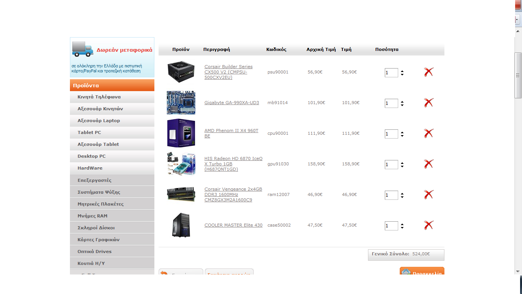Increase quantity of Gigabyte GA-990XA-UD3

[402, 101]
